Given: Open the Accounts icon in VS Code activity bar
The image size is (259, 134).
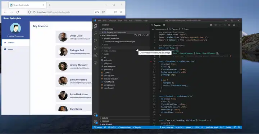Looking at the screenshot, I should (x=95, y=115).
